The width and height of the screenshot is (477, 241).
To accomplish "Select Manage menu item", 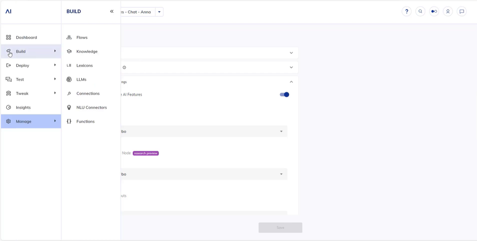I will point(31,121).
